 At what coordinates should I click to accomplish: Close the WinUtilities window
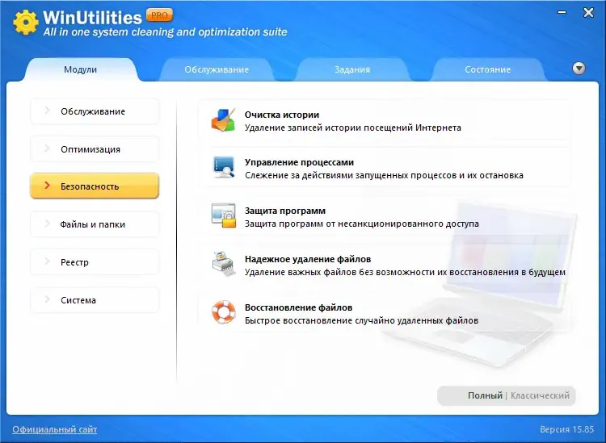(x=588, y=13)
